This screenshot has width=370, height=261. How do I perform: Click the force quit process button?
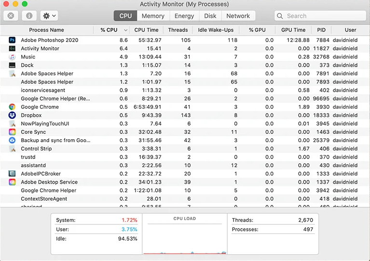(x=11, y=16)
